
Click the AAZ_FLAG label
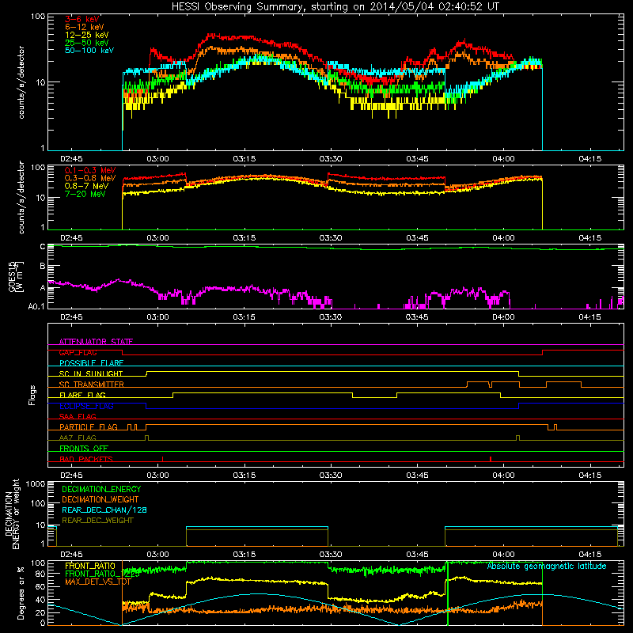point(78,438)
